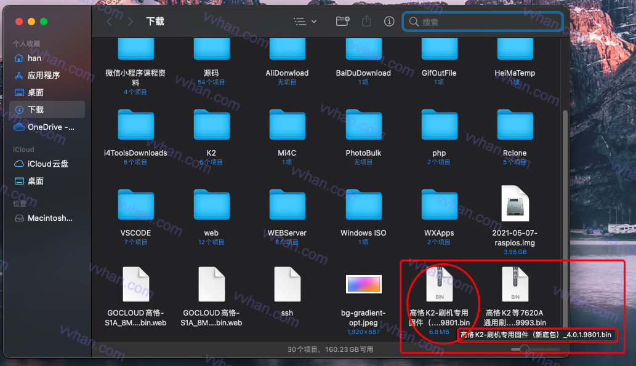Click the 下载 window title
The height and width of the screenshot is (366, 636).
coord(155,22)
